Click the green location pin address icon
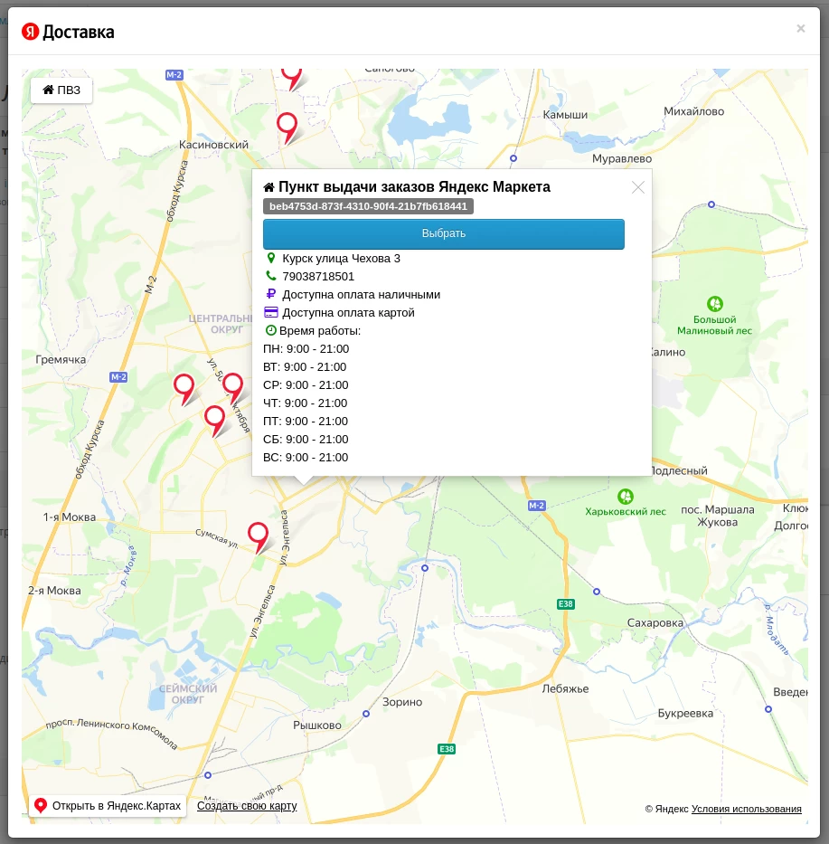This screenshot has width=829, height=844. tap(271, 259)
